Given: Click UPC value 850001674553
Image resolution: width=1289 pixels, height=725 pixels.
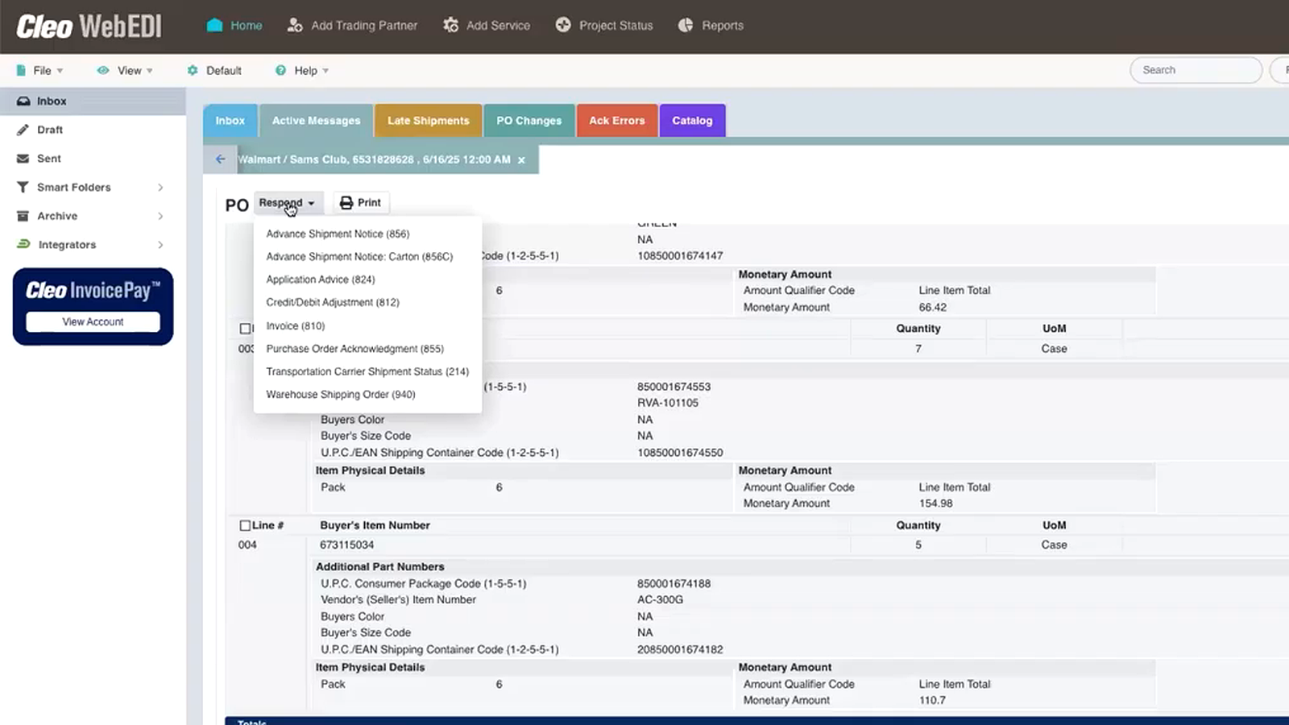Looking at the screenshot, I should (674, 387).
